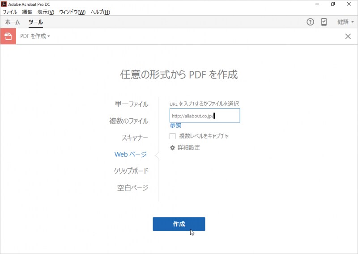
Task: Open the 健語 account dropdown
Action: [345, 22]
